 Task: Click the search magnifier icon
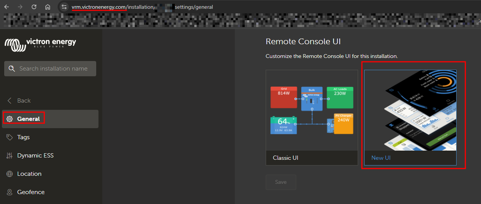(x=12, y=69)
